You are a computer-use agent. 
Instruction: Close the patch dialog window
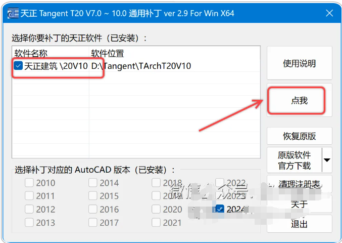(x=329, y=13)
